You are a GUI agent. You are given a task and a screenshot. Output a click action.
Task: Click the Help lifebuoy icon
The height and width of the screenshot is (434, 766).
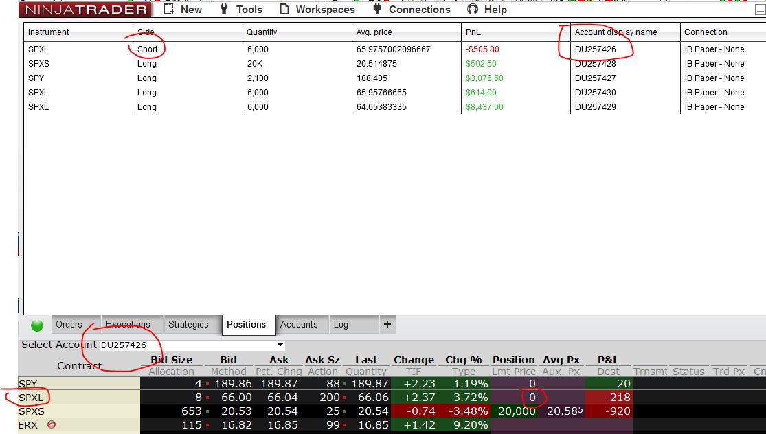pos(473,10)
